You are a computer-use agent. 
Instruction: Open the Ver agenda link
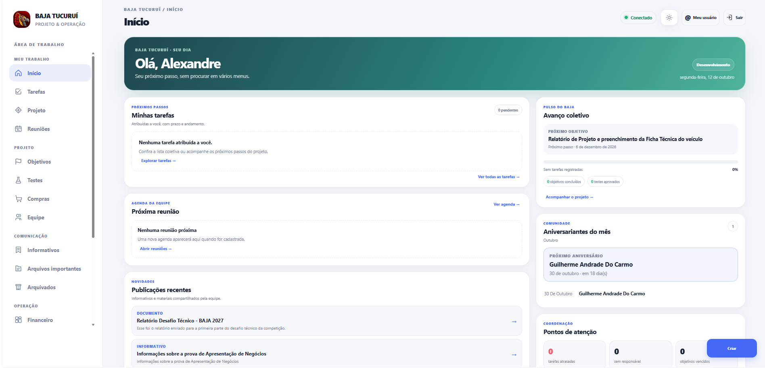tap(506, 204)
